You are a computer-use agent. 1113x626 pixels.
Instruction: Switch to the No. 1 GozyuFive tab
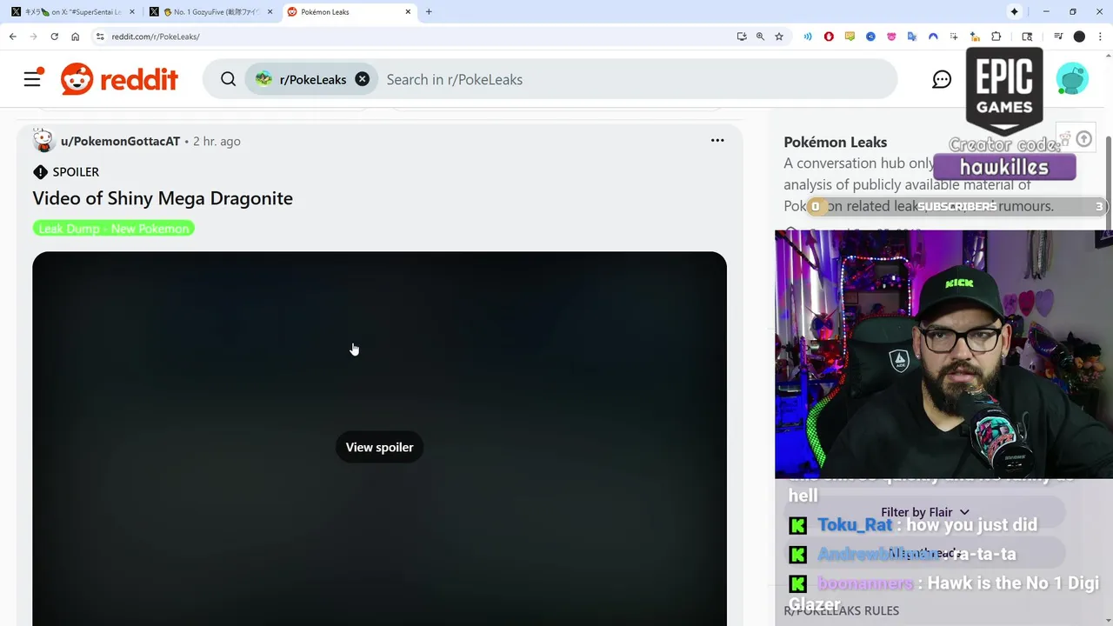click(x=212, y=12)
